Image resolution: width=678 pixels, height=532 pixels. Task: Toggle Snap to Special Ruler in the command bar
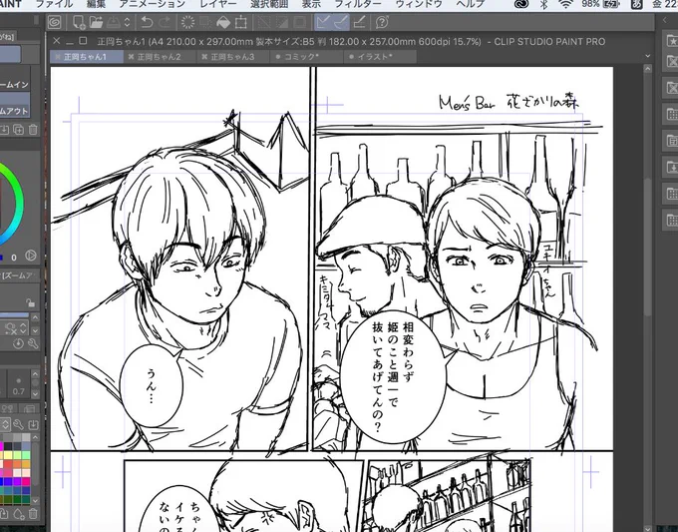pos(341,22)
